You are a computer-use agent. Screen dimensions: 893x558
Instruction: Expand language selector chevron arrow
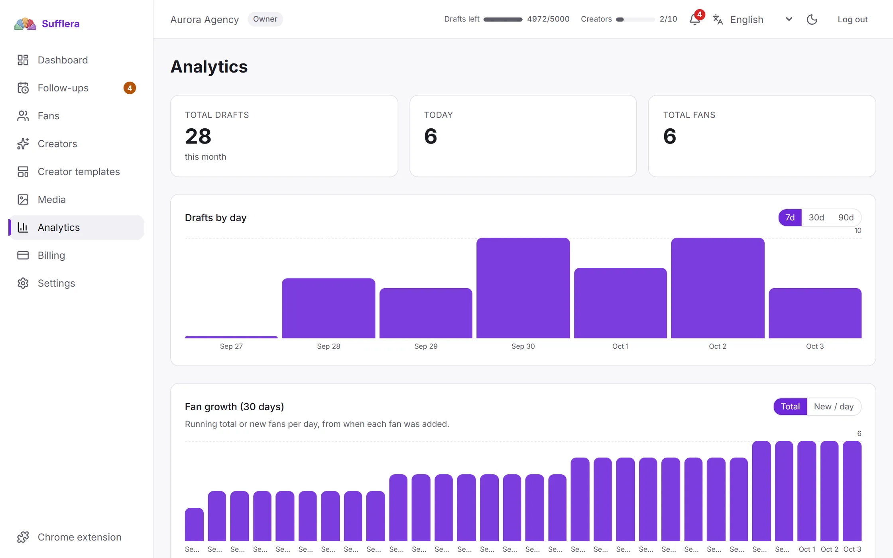pyautogui.click(x=789, y=20)
